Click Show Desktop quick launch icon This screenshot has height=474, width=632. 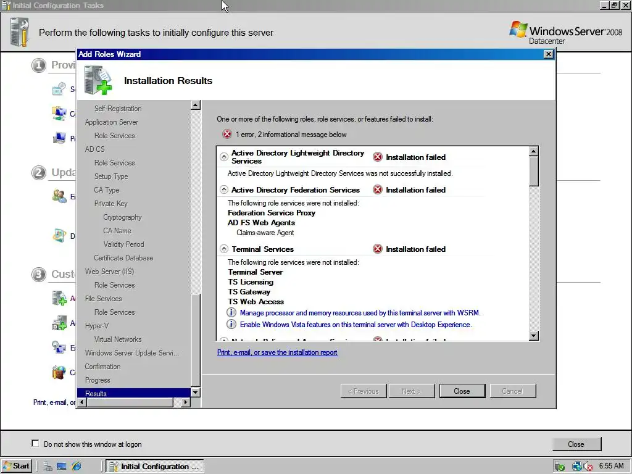[x=62, y=466]
